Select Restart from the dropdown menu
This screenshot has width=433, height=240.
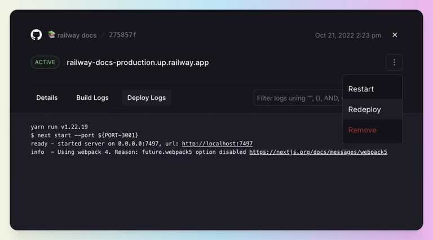(x=372, y=89)
